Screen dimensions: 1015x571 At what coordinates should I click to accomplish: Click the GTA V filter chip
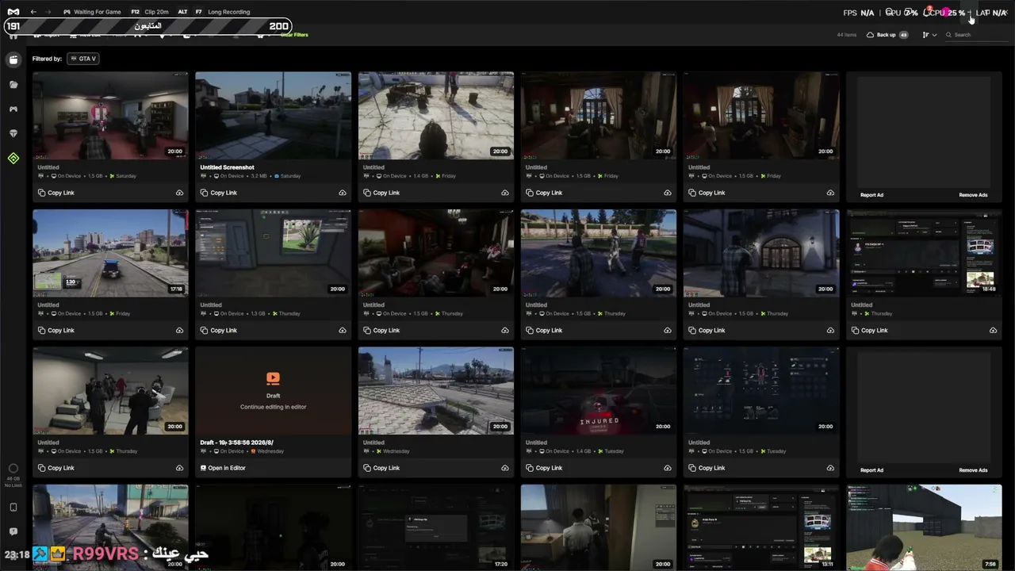click(x=82, y=59)
